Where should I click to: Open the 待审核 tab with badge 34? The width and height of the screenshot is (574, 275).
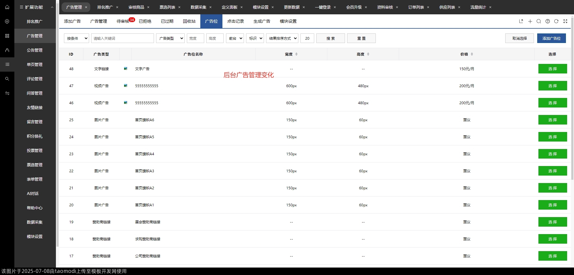click(x=123, y=21)
